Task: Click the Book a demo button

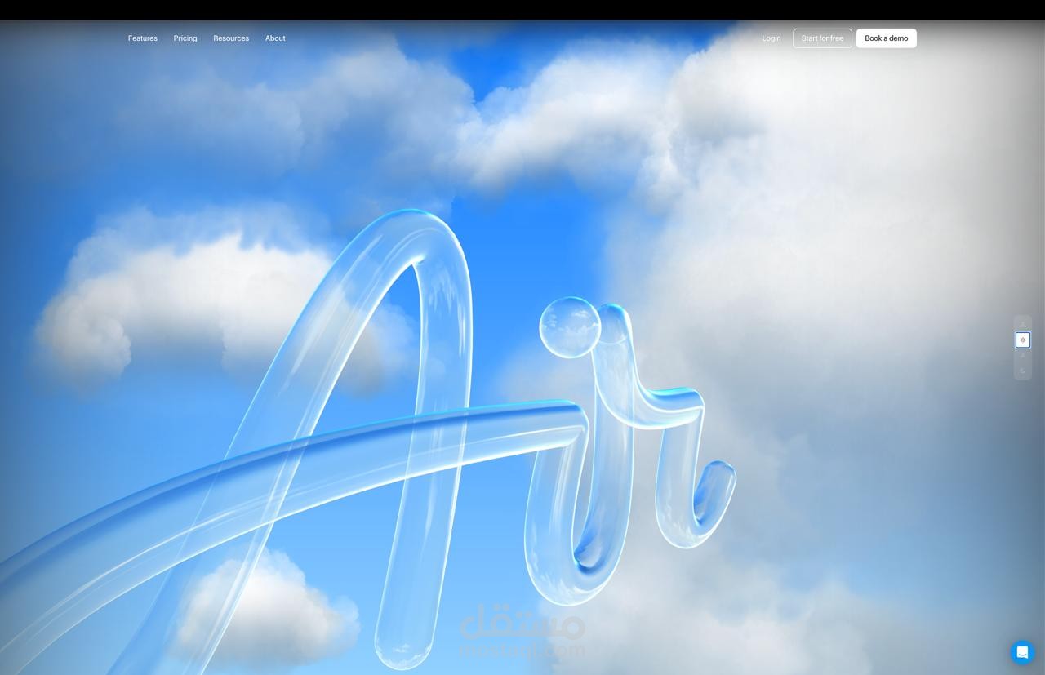Action: pyautogui.click(x=887, y=38)
